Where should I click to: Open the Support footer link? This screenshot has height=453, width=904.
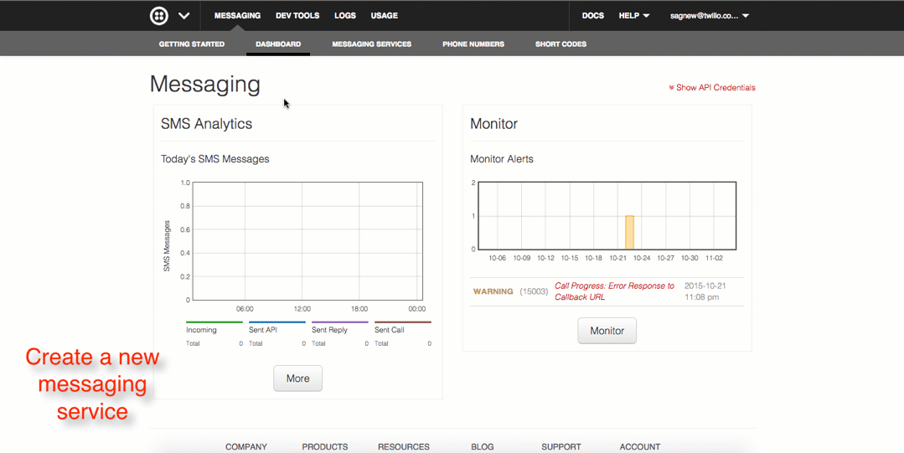coord(561,446)
